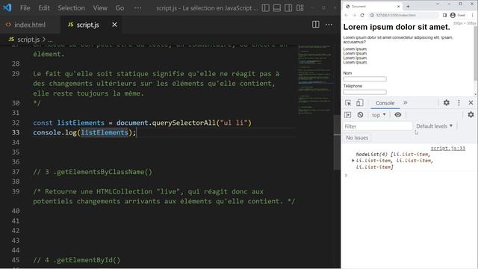
Task: Activate the DevTools inspect element picker
Action: 348,103
